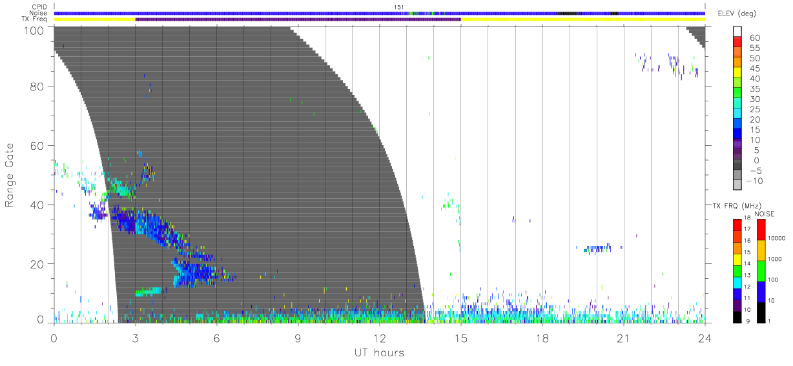Image resolution: width=793 pixels, height=366 pixels.
Task: Click the purple segment of TX Freq strip
Action: (x=298, y=19)
